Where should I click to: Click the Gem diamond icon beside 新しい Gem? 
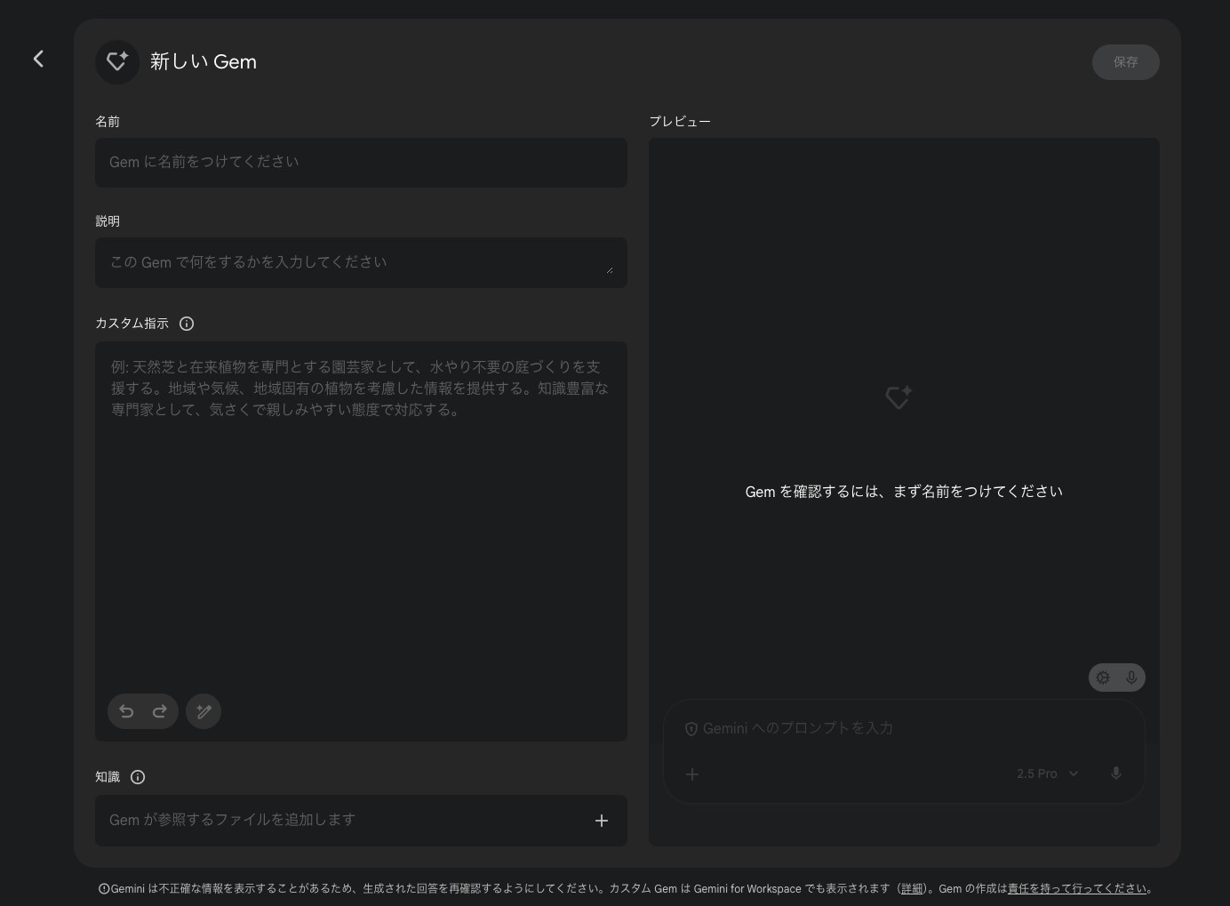pos(117,61)
